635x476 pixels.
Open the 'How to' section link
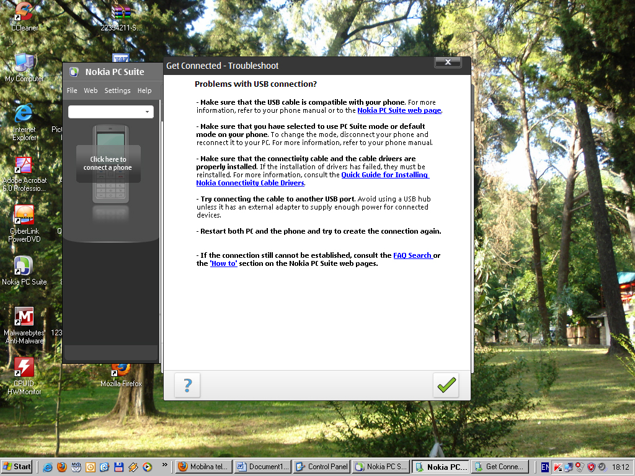[223, 263]
